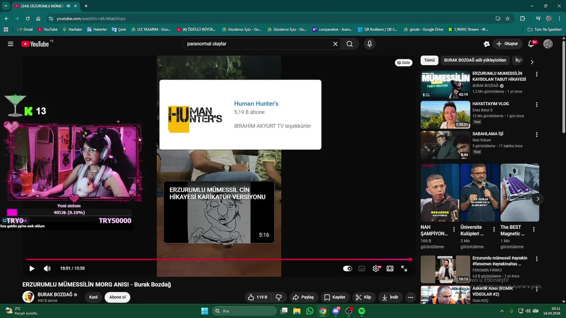Open Chrome extensions puzzle icon
The width and height of the screenshot is (566, 318).
[x=523, y=19]
